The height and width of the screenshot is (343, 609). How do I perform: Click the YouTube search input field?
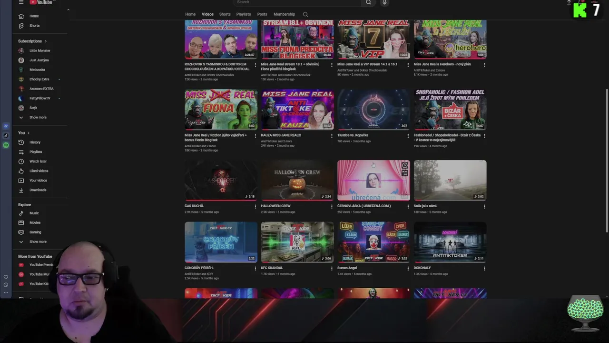point(296,2)
